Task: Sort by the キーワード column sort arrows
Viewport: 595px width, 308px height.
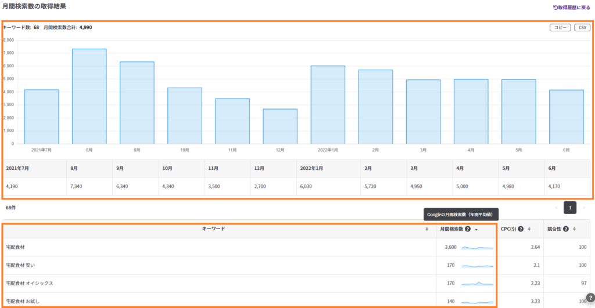Action: click(x=427, y=229)
